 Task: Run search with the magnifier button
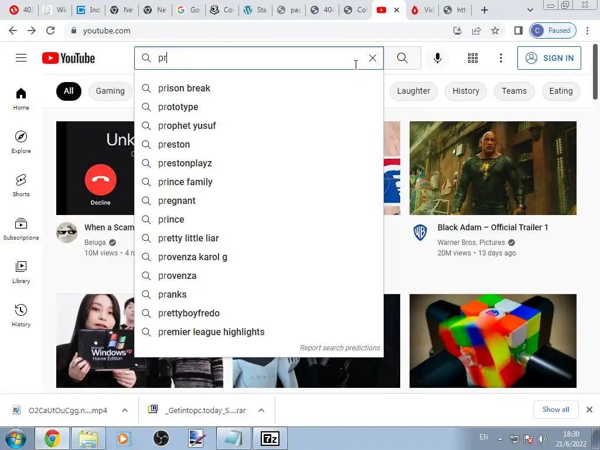[x=402, y=58]
